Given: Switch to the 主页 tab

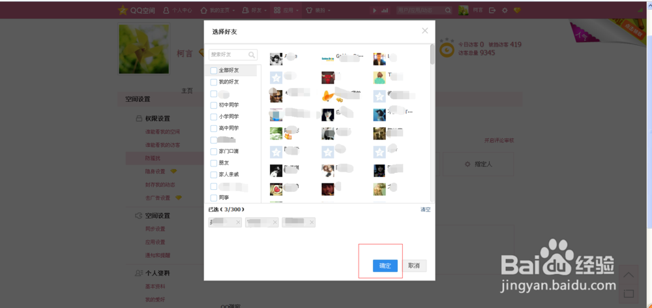Looking at the screenshot, I should pyautogui.click(x=187, y=91).
